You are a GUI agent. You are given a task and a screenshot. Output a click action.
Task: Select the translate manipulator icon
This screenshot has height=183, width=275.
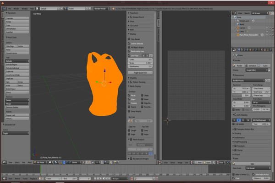tap(64, 162)
